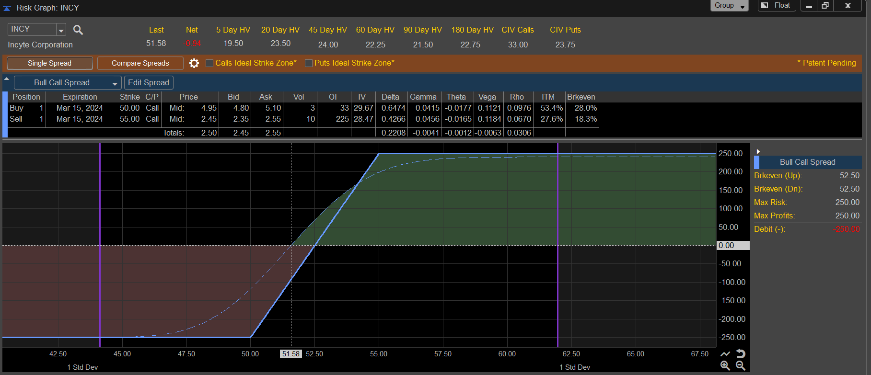Click the 51.58 current price marker
The height and width of the screenshot is (375, 871).
[x=291, y=354]
